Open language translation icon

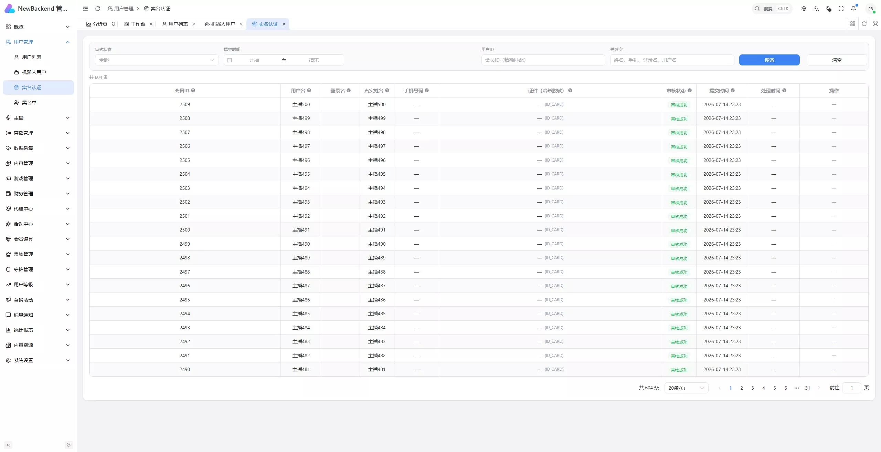pyautogui.click(x=816, y=9)
